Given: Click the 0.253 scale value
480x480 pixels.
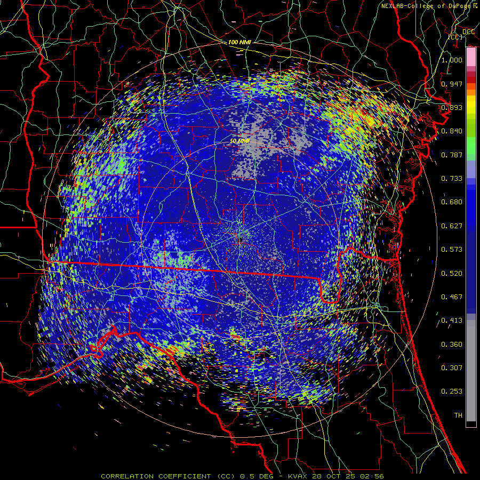Looking at the screenshot, I should pos(452,391).
